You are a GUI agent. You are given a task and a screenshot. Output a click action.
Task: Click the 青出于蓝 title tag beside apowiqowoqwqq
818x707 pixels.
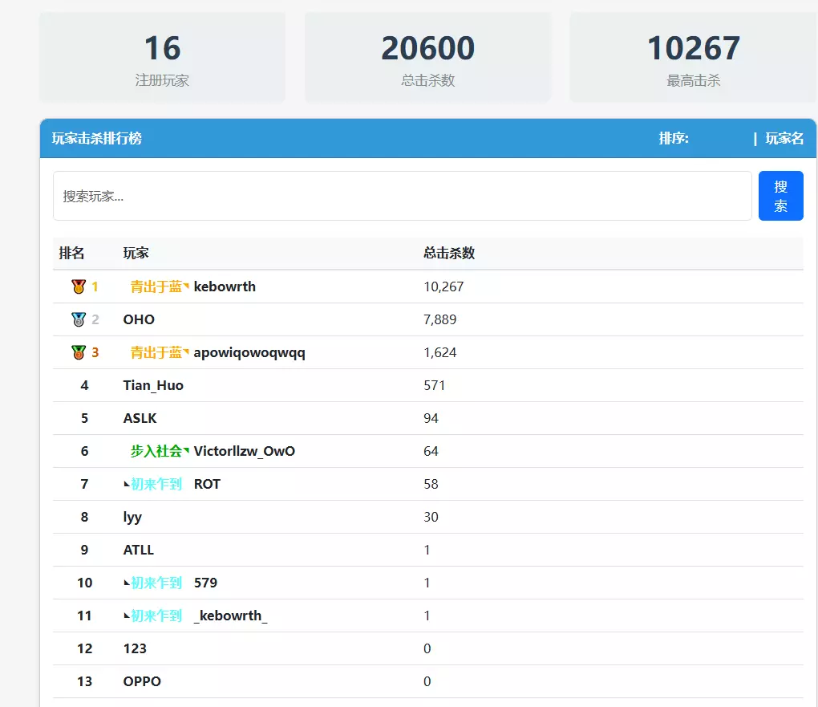pyautogui.click(x=159, y=352)
